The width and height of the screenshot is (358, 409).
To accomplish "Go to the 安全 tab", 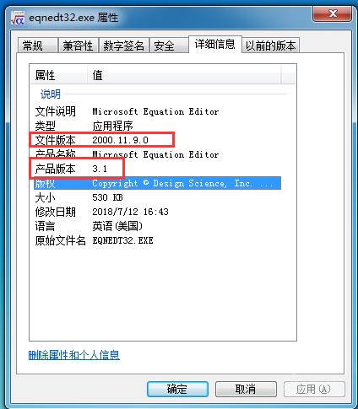I will click(169, 46).
